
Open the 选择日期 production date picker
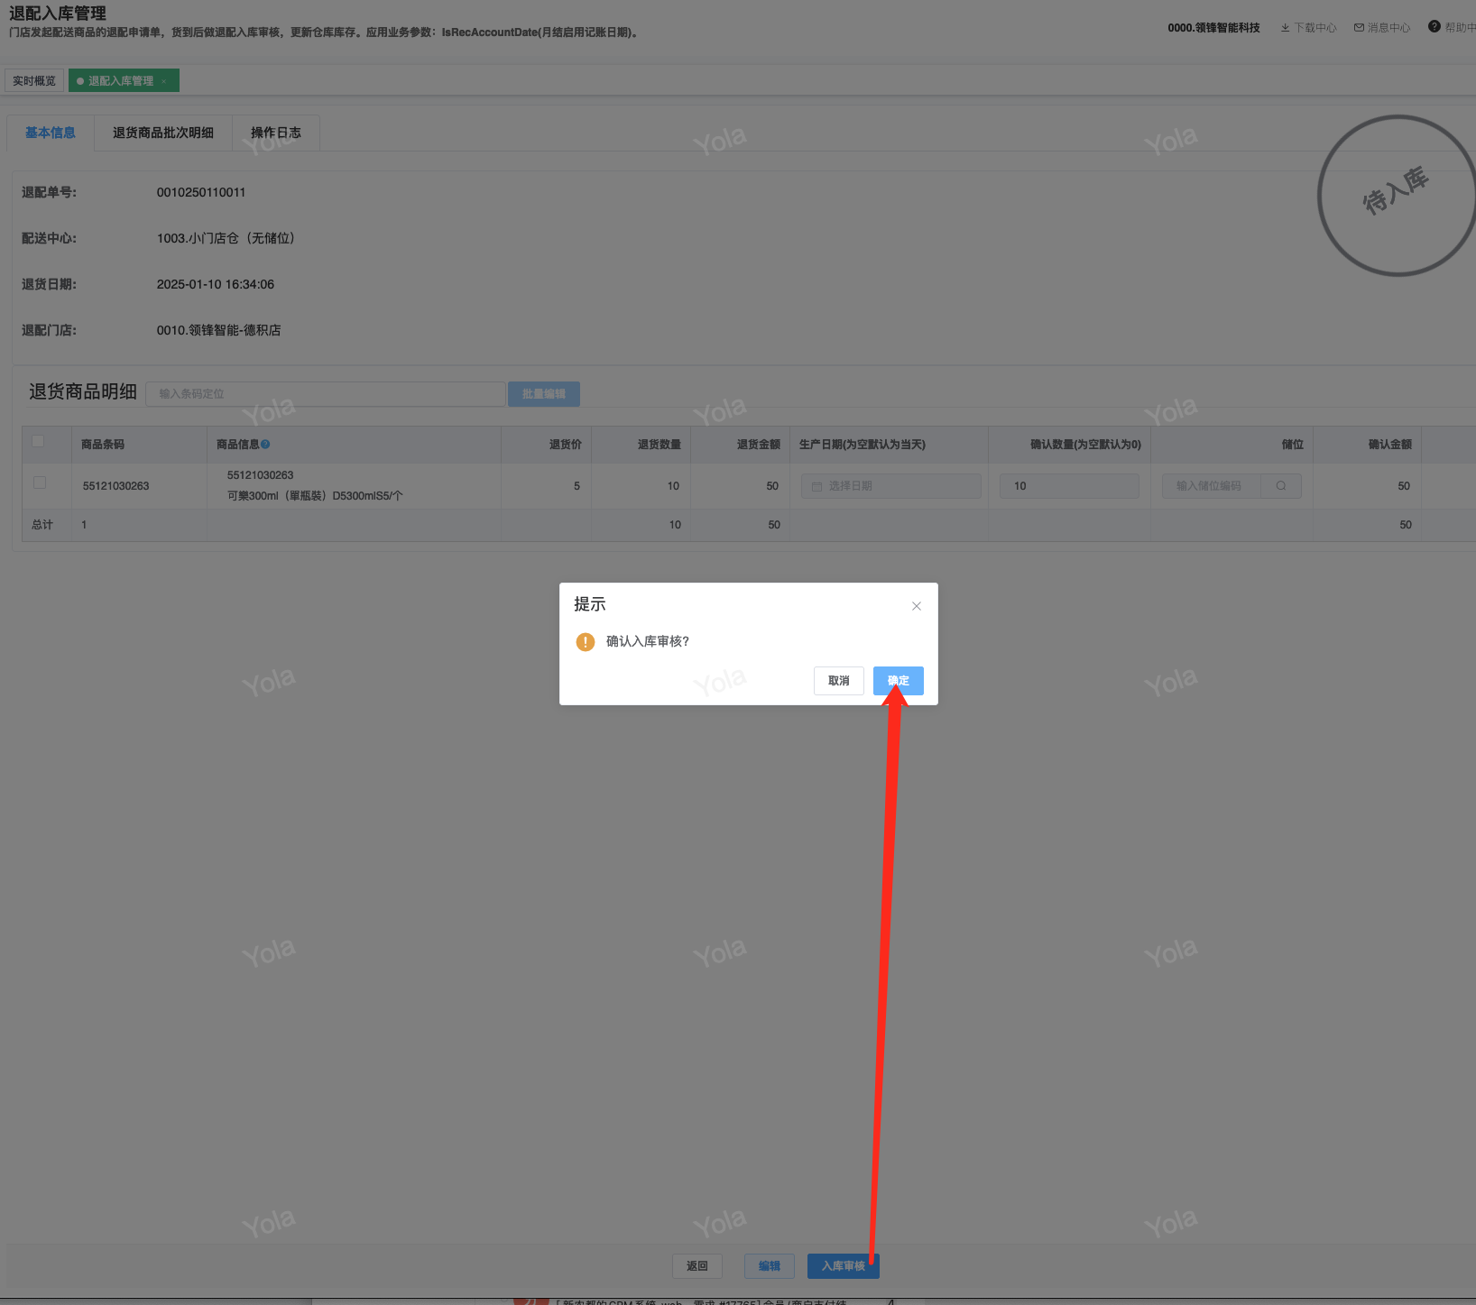click(891, 486)
